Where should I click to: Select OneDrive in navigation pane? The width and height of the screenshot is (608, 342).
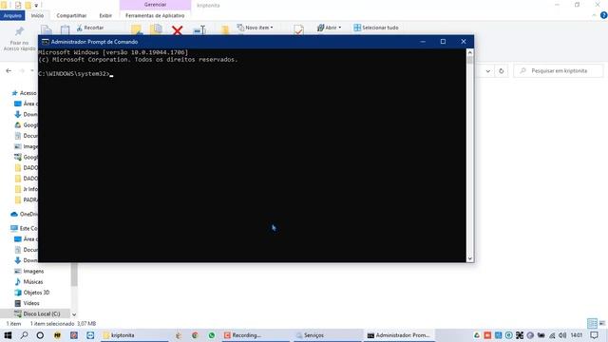[x=25, y=214]
